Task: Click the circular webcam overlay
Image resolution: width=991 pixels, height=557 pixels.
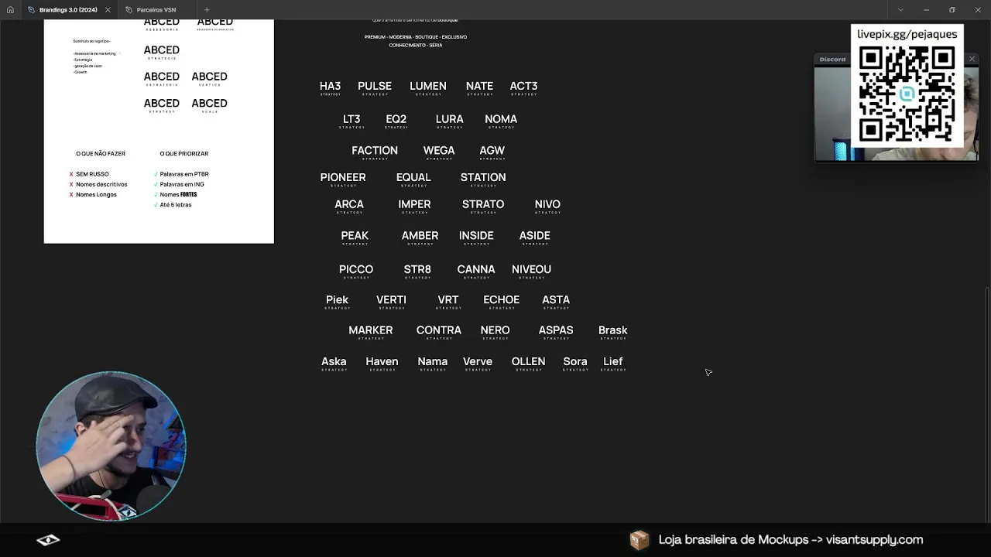Action: [111, 446]
